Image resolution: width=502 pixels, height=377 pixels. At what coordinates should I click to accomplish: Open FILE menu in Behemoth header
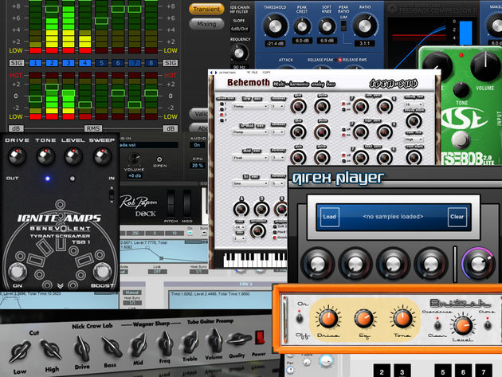click(x=254, y=73)
